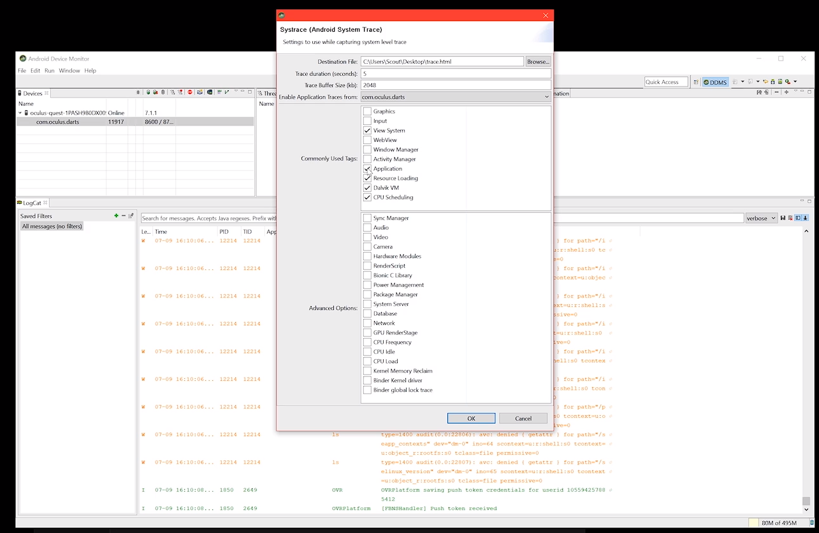The width and height of the screenshot is (819, 533).
Task: Click the Trace duration seconds field
Action: tap(455, 74)
